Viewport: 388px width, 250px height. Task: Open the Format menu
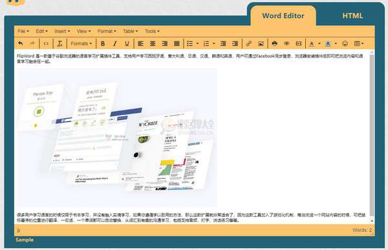107,31
